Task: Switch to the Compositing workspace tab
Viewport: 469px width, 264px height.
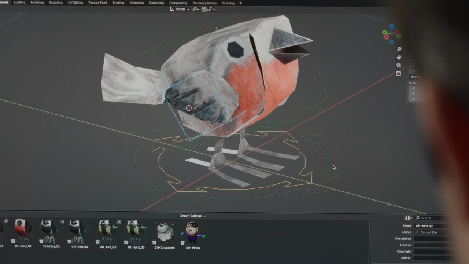Action: pyautogui.click(x=178, y=3)
